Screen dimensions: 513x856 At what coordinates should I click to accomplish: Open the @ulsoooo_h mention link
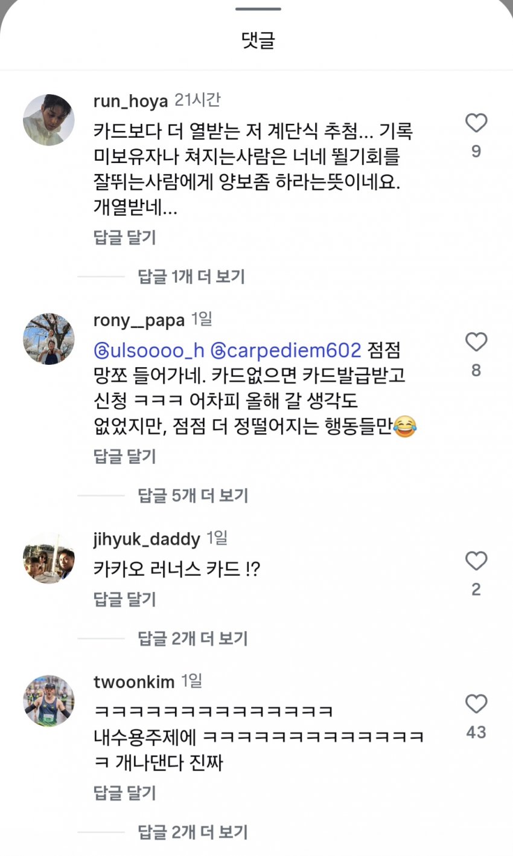click(149, 350)
